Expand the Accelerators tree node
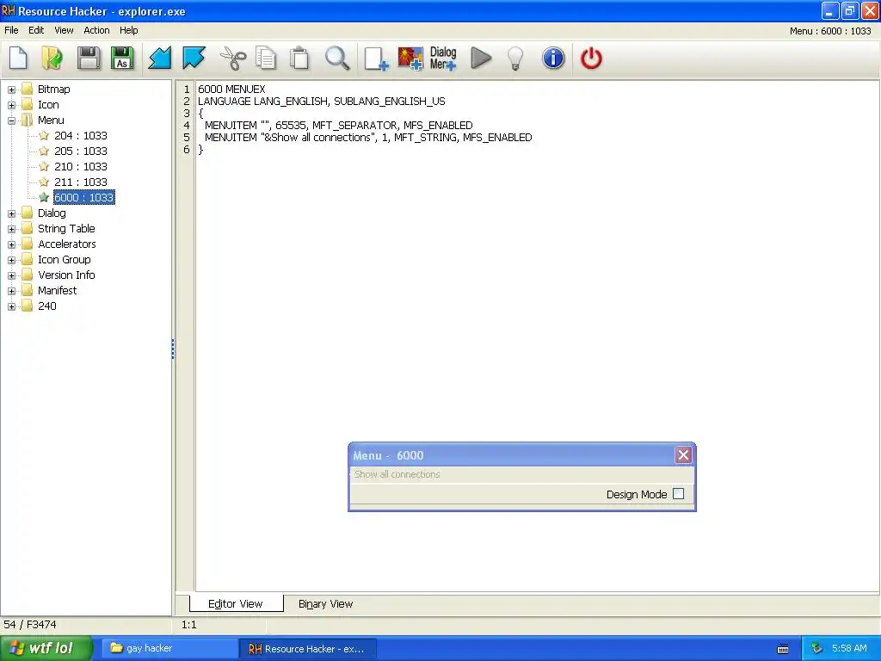The image size is (881, 661). click(11, 244)
